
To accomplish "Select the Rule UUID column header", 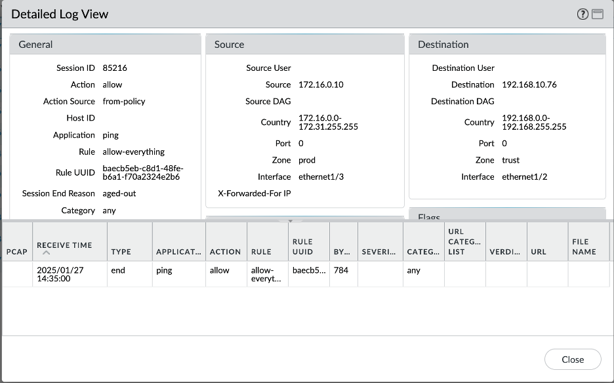I will coord(309,241).
